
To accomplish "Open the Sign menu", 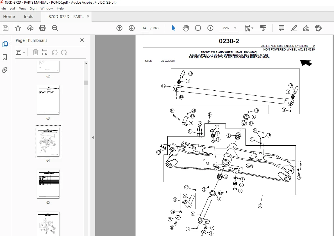I will pos(33,8).
